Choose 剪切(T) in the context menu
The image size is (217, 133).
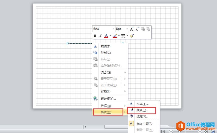click(105, 47)
